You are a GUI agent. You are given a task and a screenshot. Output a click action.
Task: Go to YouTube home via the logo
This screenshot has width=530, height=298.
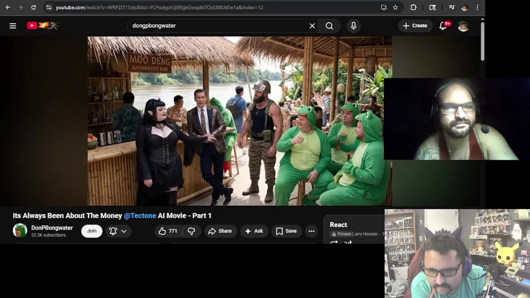pos(43,26)
